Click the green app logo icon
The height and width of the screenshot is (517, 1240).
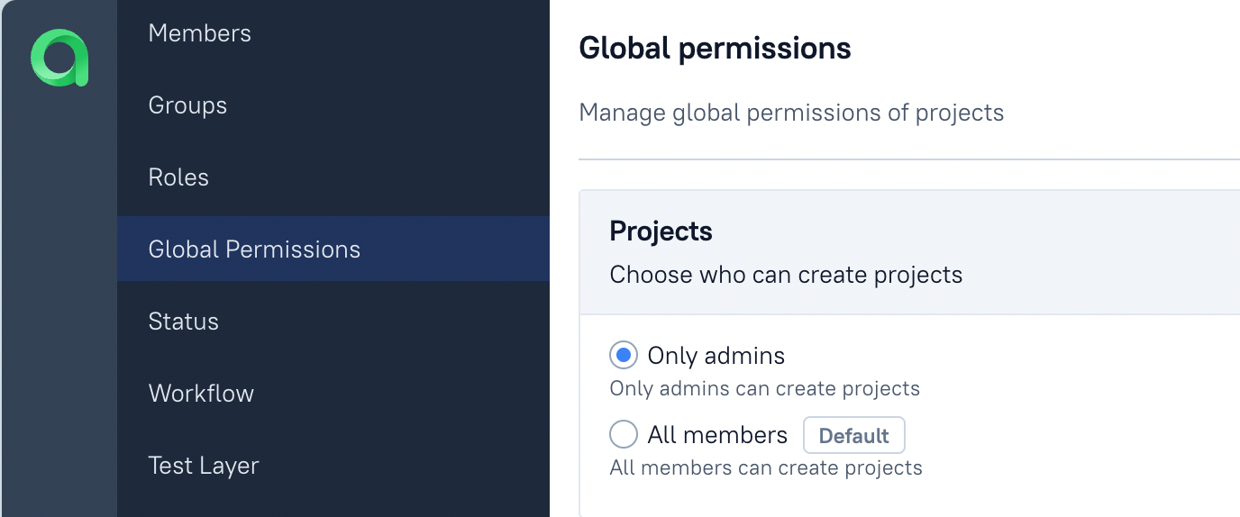pyautogui.click(x=59, y=59)
